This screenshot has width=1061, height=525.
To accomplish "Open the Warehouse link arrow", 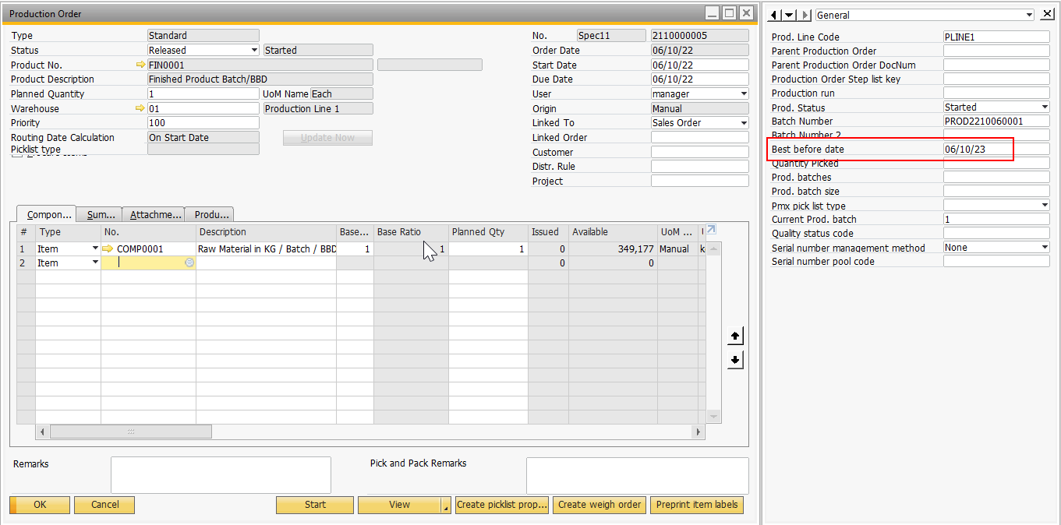I will (140, 108).
